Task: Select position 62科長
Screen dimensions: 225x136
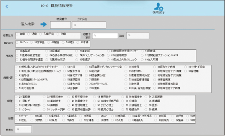Action: click(46, 120)
